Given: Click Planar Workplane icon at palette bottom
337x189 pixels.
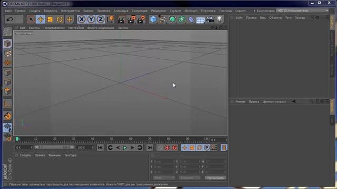Looking at the screenshot, I should click(7, 137).
